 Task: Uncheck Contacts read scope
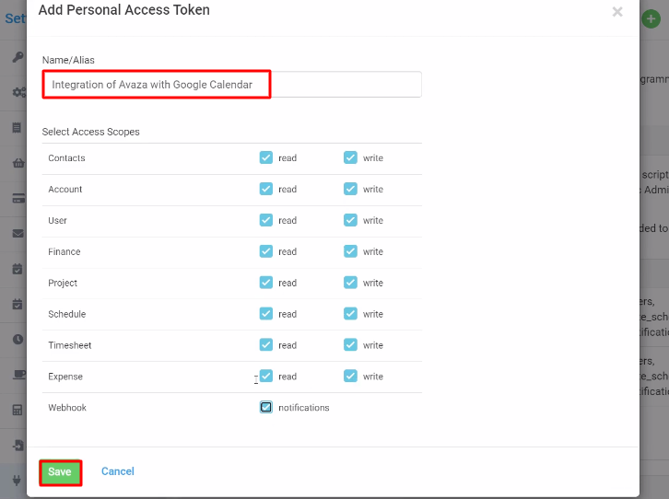point(265,157)
